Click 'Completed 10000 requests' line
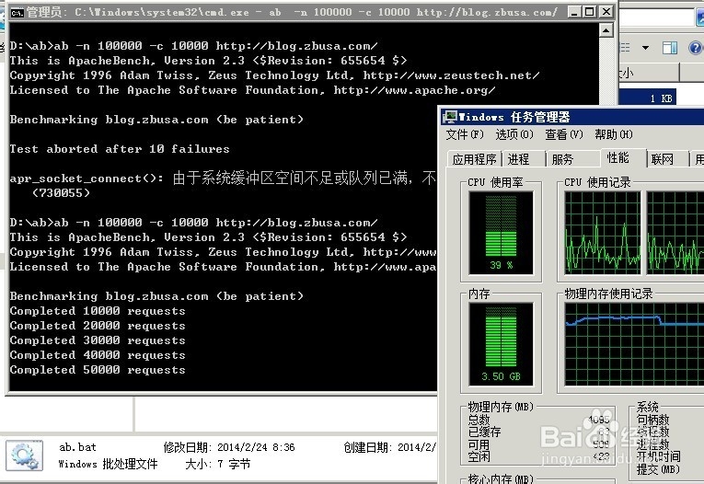This screenshot has width=704, height=484. click(x=98, y=311)
